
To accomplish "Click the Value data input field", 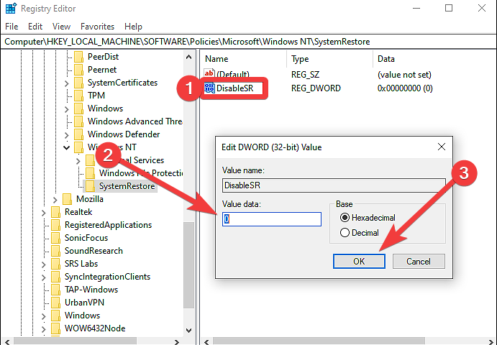I will 272,219.
